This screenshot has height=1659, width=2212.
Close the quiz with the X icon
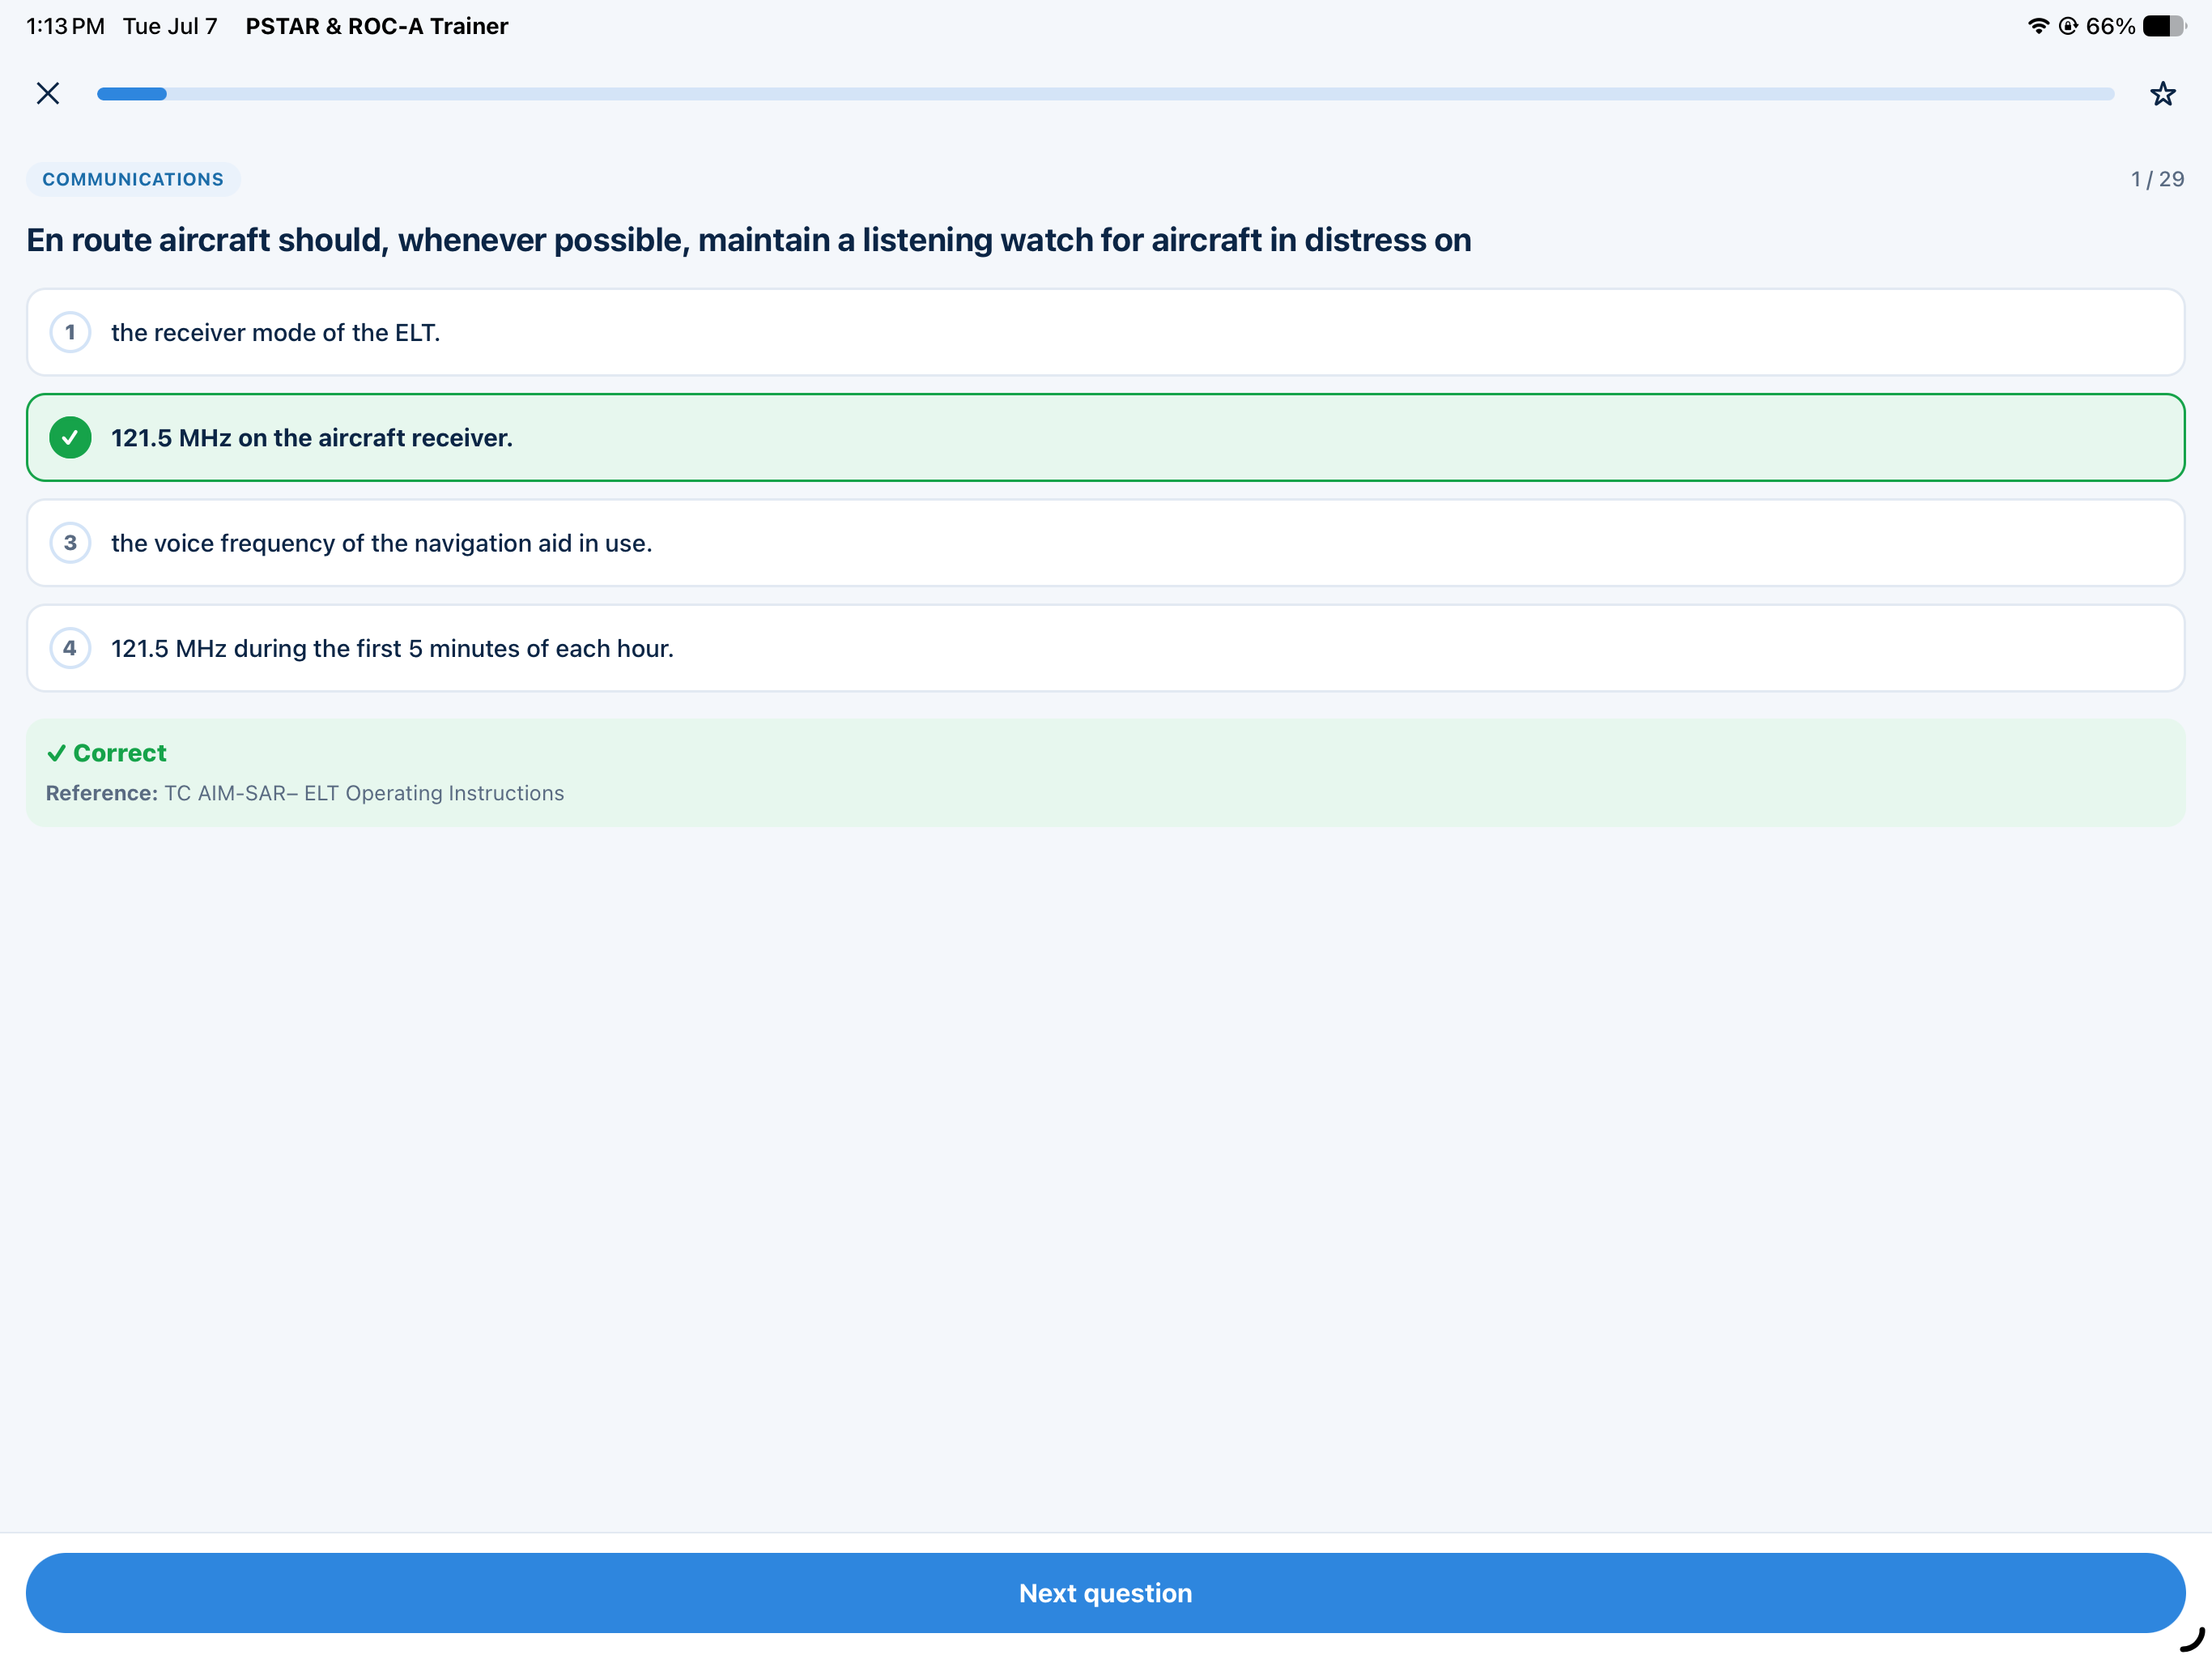pos(48,93)
